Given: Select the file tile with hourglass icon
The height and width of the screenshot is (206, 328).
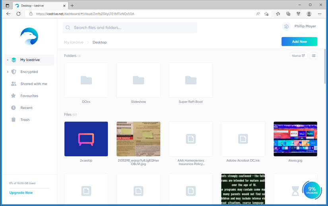Looking at the screenshot, I should [295, 189].
